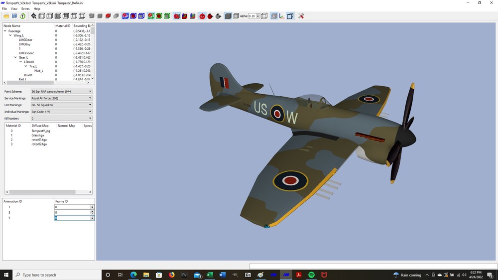Open Firefox from the taskbar
This screenshot has height=280, width=498.
click(x=171, y=275)
